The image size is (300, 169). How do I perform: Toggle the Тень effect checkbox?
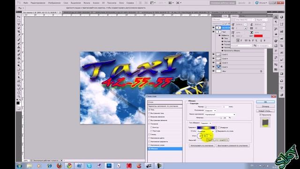point(150,110)
